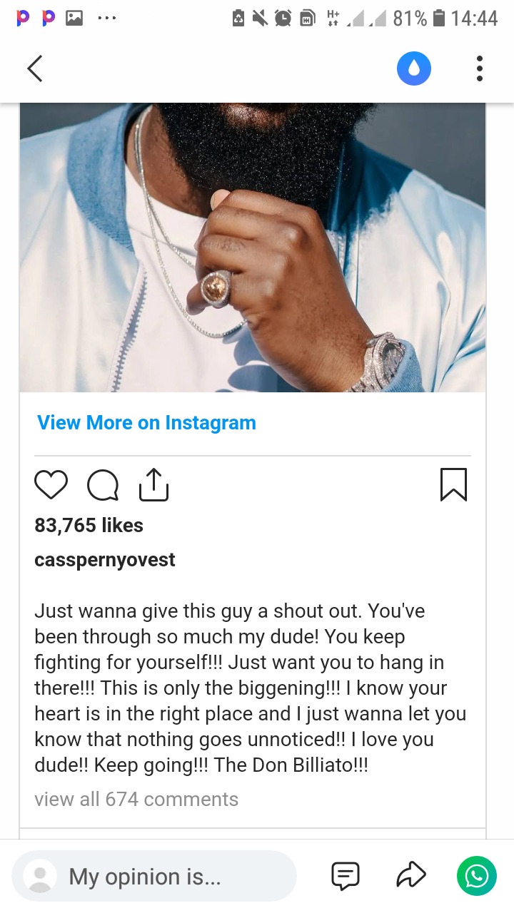Tap the blue water drop icon

414,68
